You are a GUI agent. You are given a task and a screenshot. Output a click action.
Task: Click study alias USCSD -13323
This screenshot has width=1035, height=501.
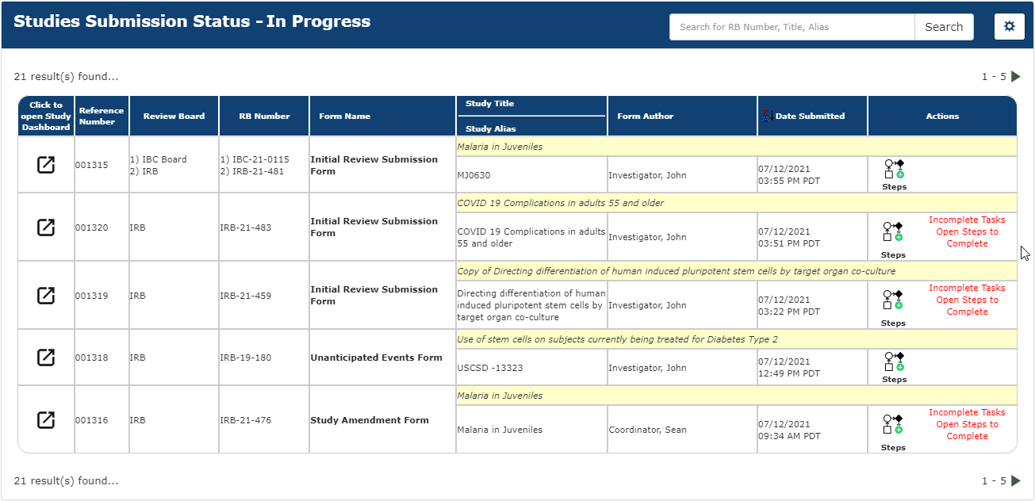[x=489, y=368]
